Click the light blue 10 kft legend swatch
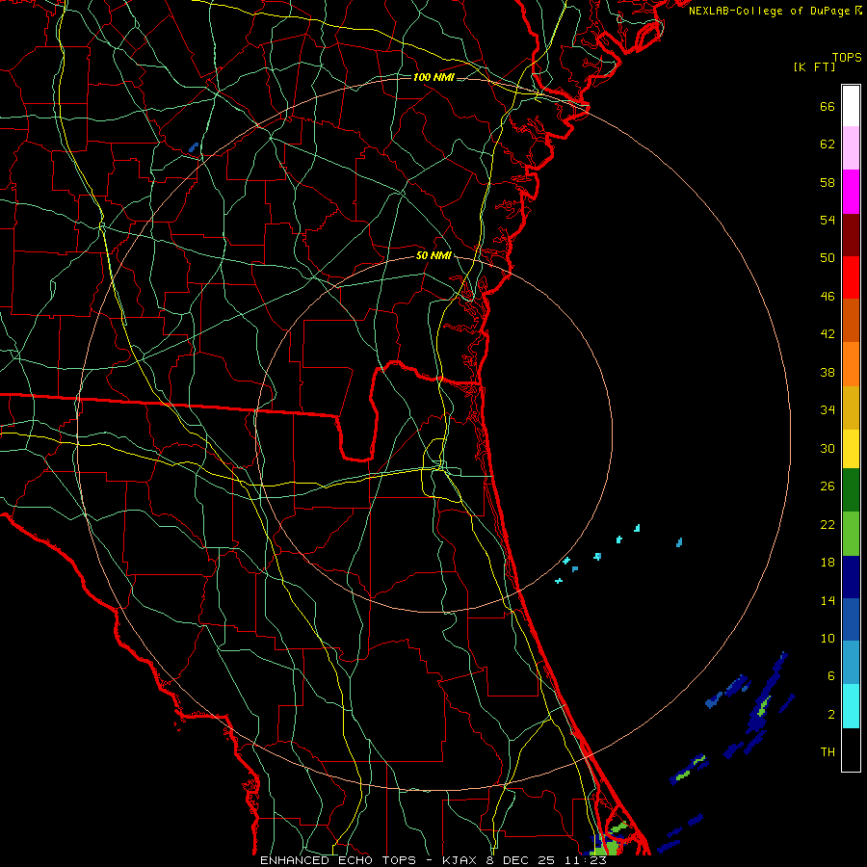 851,663
